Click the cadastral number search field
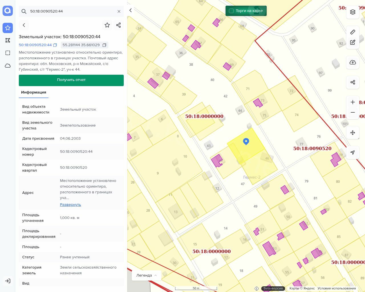The width and height of the screenshot is (365, 292). [x=71, y=11]
